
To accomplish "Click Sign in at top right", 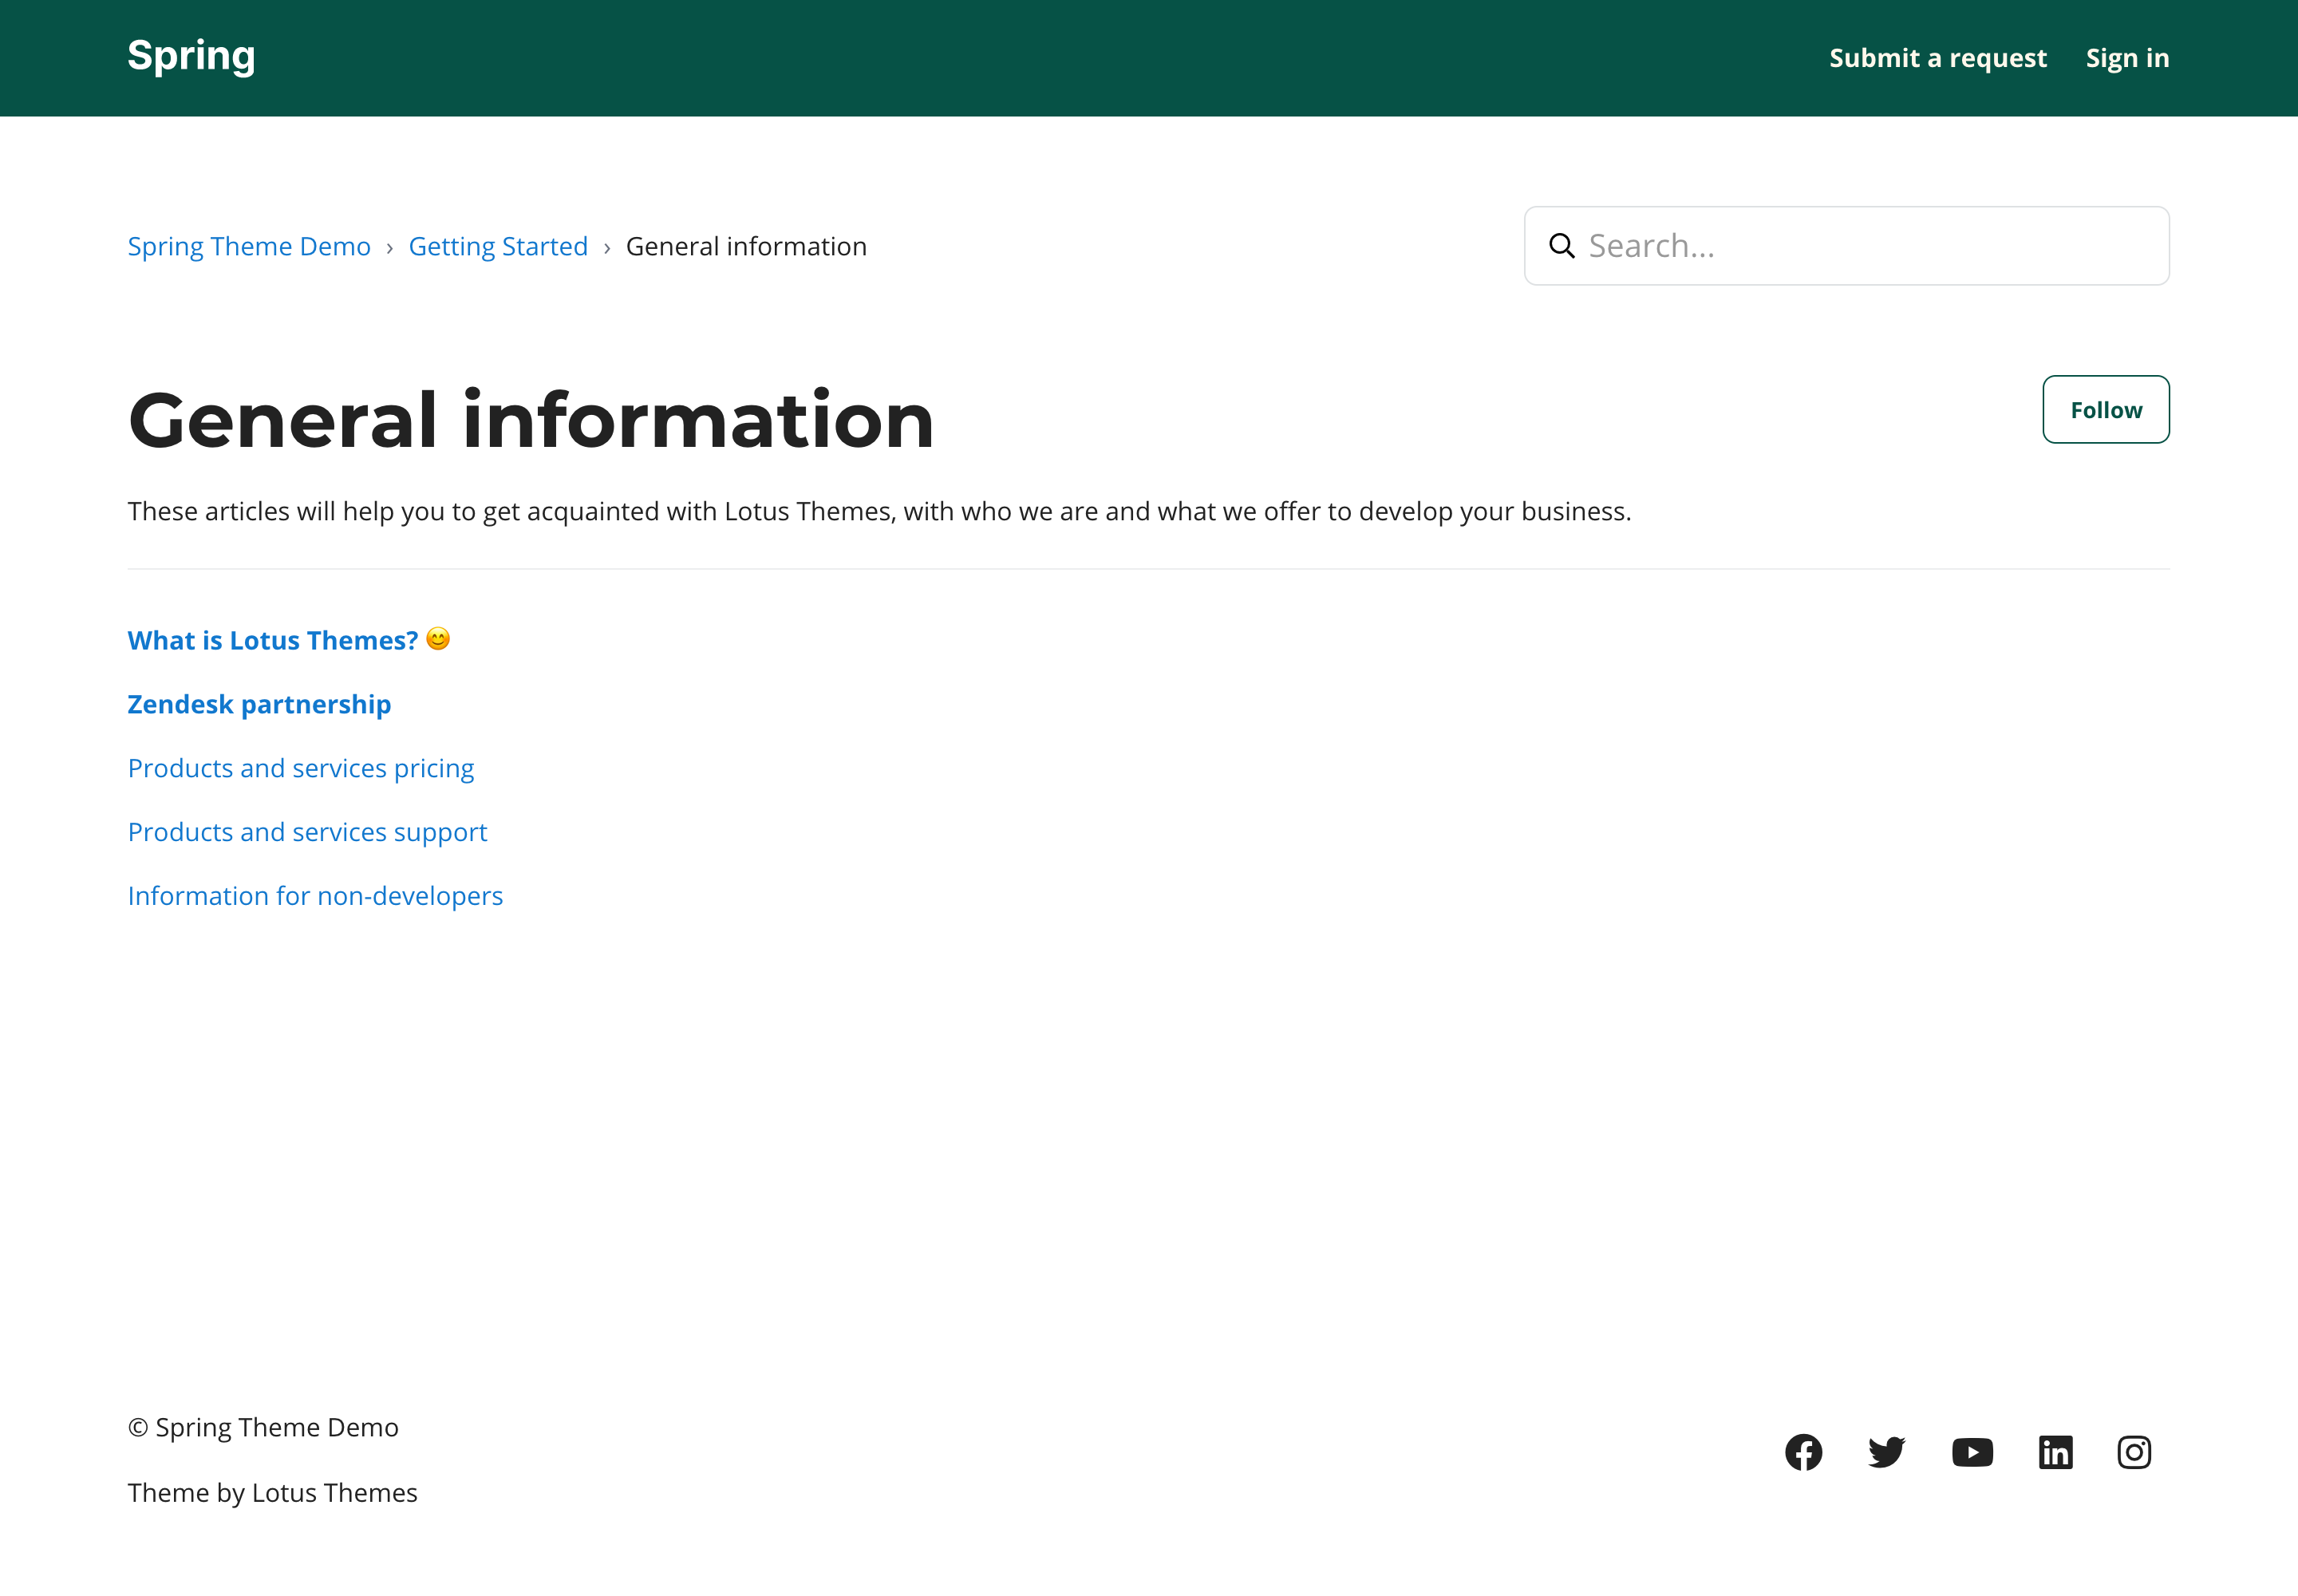I will click(x=2127, y=58).
